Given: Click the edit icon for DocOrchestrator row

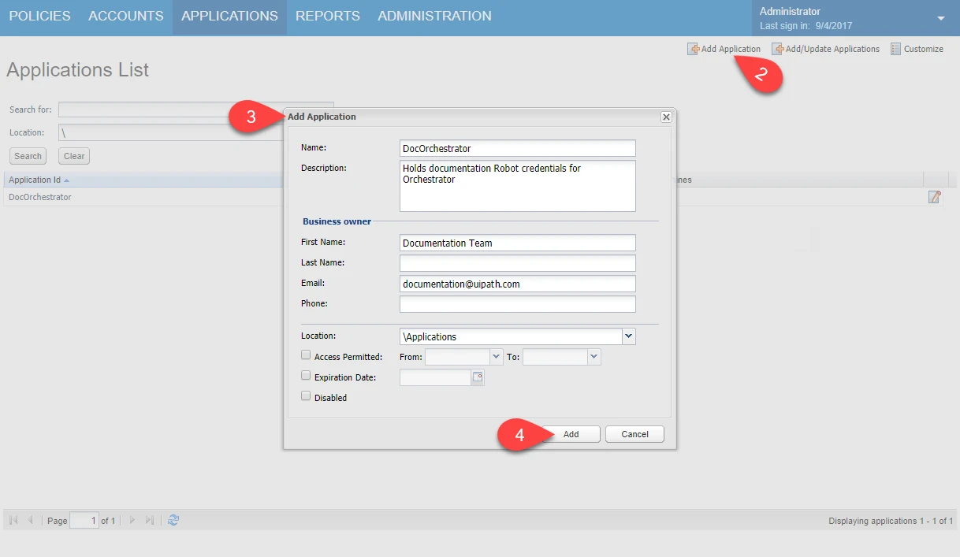Looking at the screenshot, I should pyautogui.click(x=935, y=197).
